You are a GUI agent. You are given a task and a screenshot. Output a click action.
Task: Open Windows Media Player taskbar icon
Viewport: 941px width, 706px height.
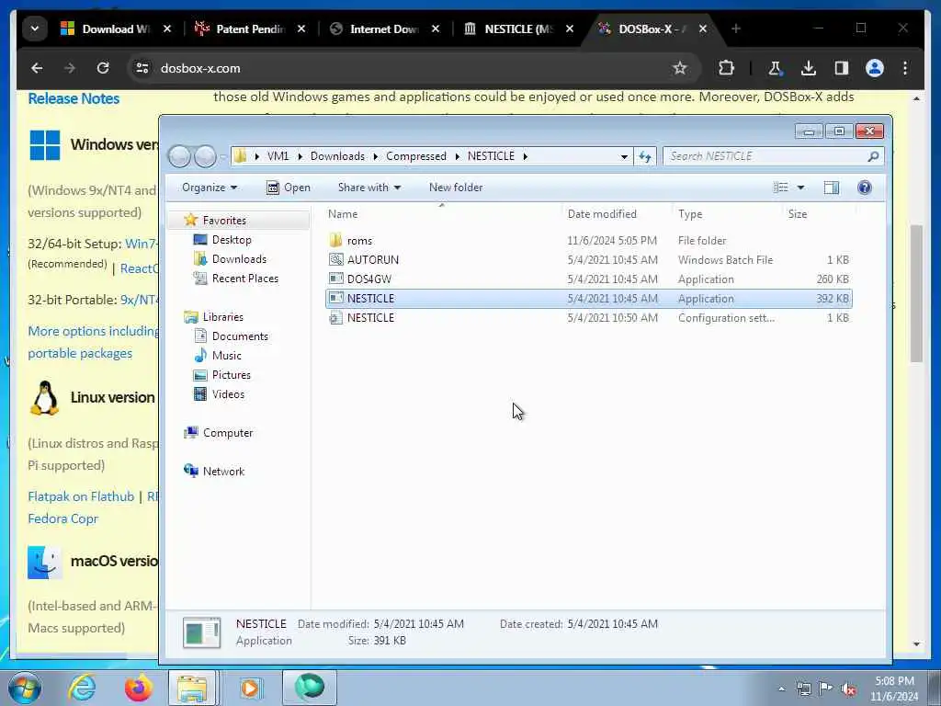click(251, 688)
